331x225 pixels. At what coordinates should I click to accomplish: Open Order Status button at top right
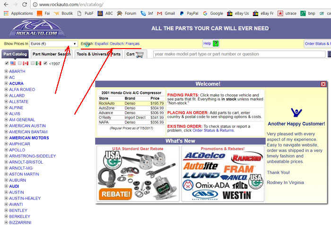[x=317, y=43]
